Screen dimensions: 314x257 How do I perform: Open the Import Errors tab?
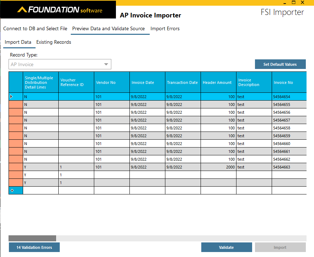tap(165, 29)
